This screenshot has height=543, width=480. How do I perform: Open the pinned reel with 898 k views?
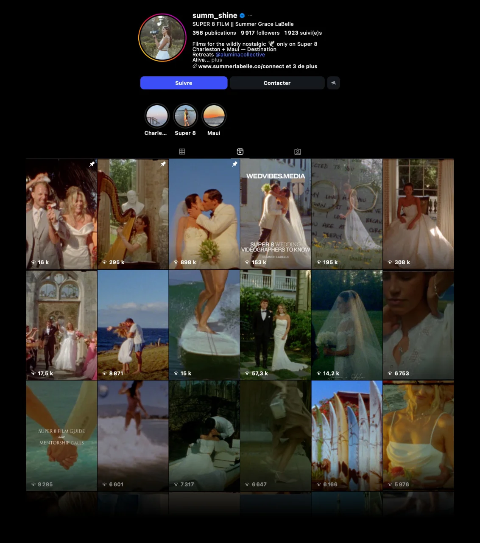click(204, 214)
